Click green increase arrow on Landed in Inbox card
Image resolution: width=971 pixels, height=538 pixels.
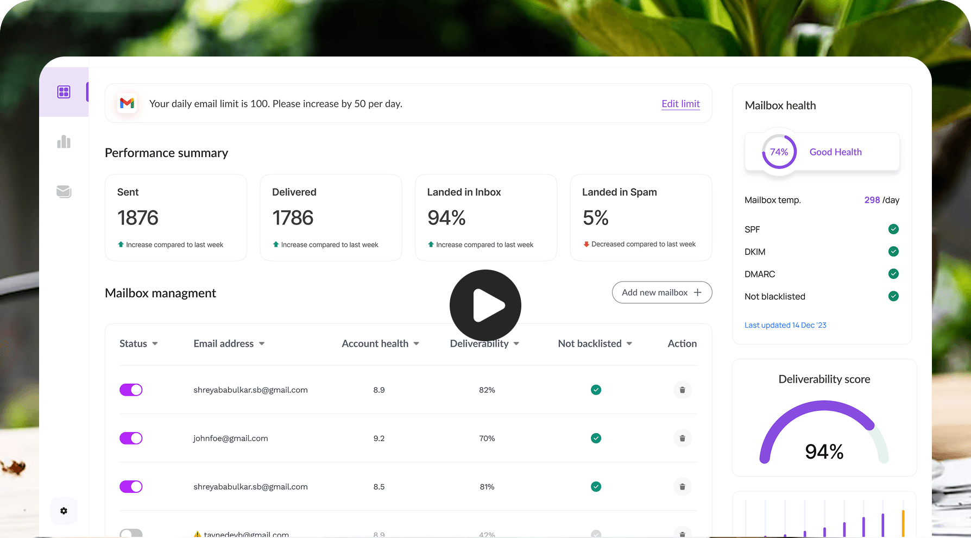click(x=431, y=245)
